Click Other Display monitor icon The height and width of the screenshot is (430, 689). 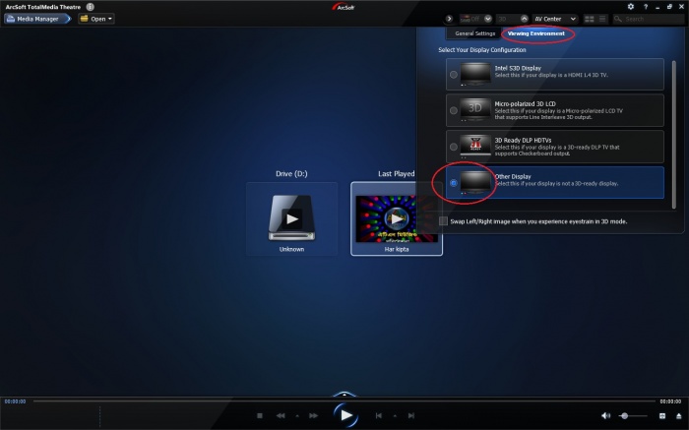pos(475,182)
